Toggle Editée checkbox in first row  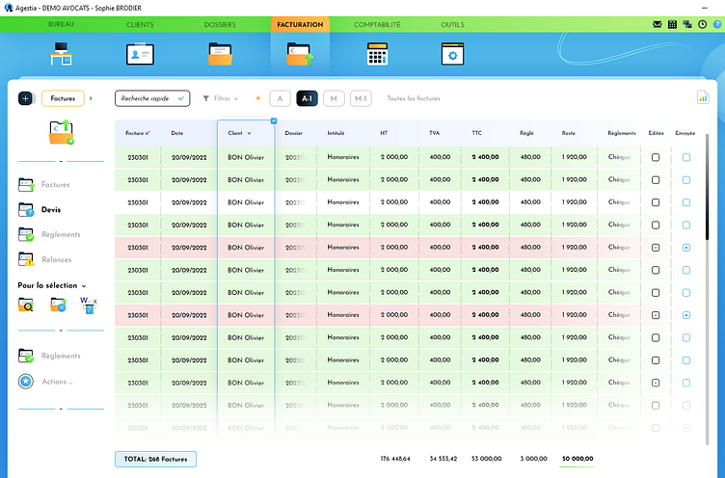pyautogui.click(x=656, y=157)
